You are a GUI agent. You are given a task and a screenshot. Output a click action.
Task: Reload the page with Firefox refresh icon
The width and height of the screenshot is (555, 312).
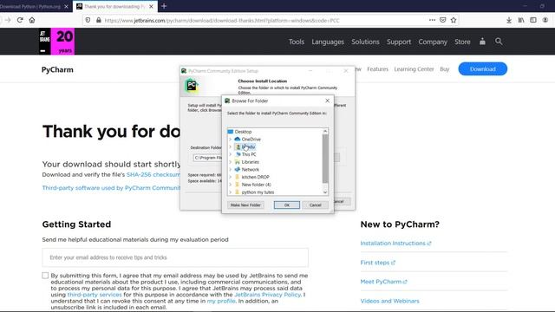coord(20,20)
